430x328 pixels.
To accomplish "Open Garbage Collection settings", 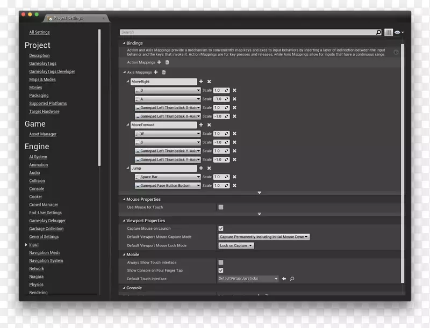I will (46, 229).
